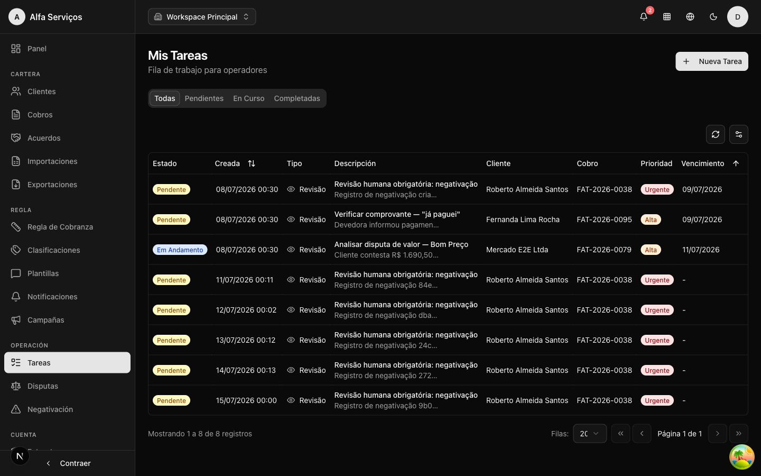761x476 pixels.
Task: Toggle sort arrow on Vencimiento column
Action: point(736,163)
